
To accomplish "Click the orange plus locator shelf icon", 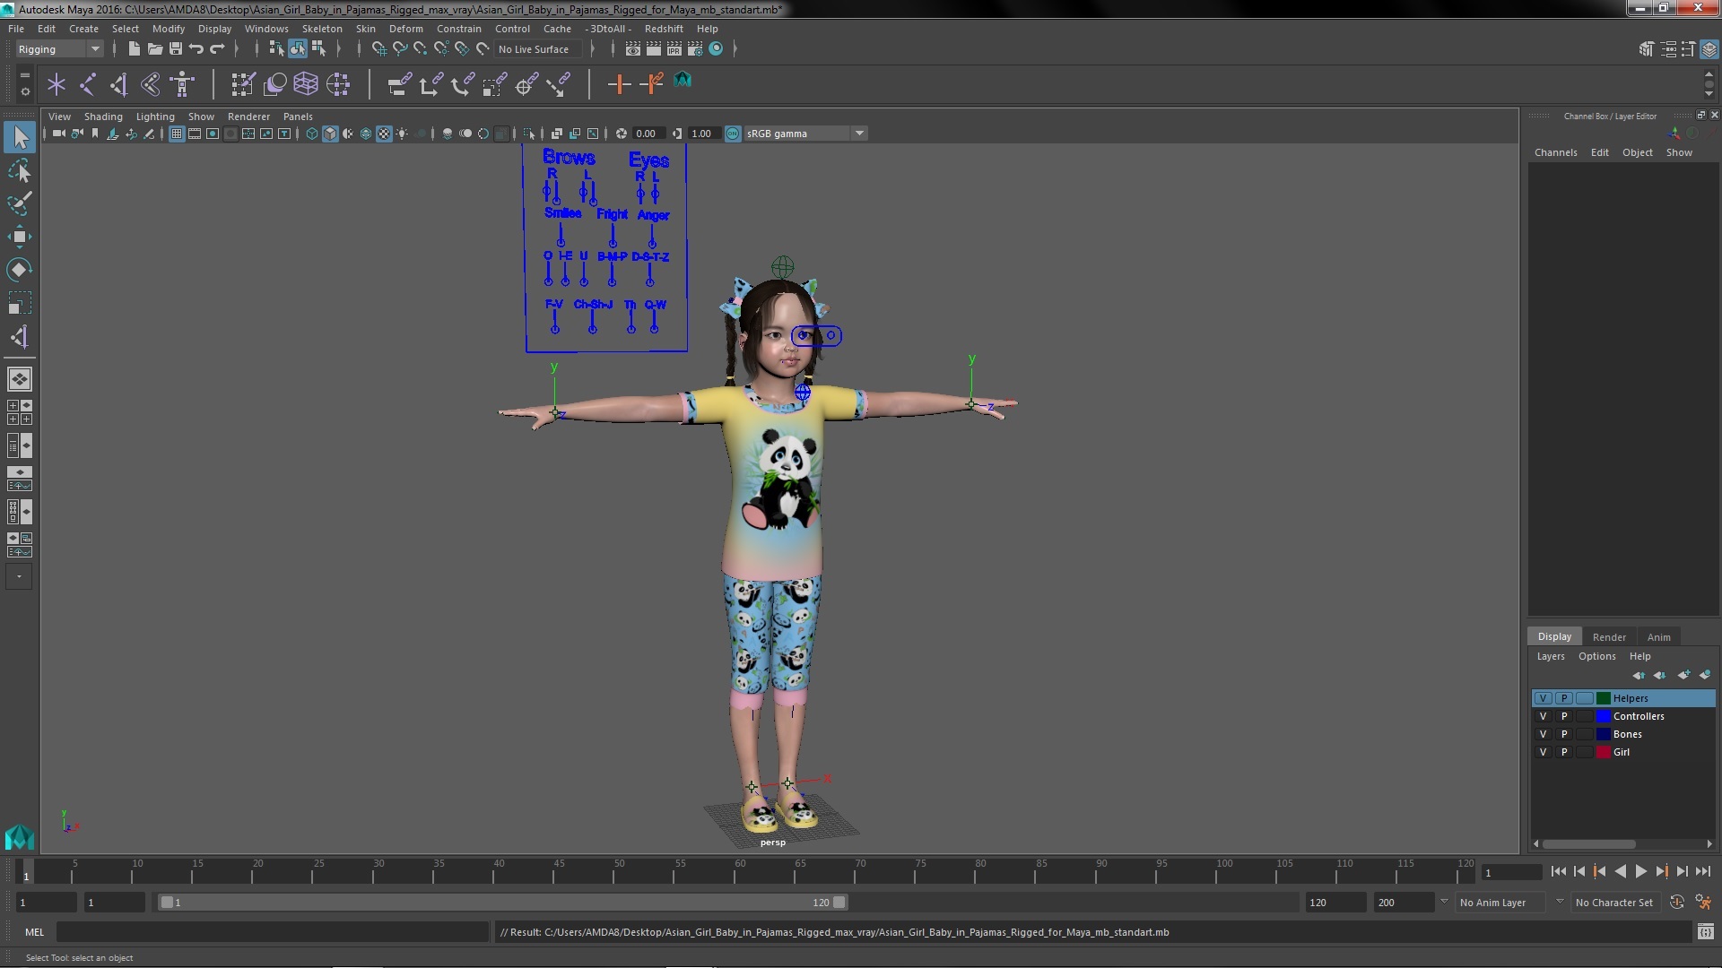I will (619, 84).
